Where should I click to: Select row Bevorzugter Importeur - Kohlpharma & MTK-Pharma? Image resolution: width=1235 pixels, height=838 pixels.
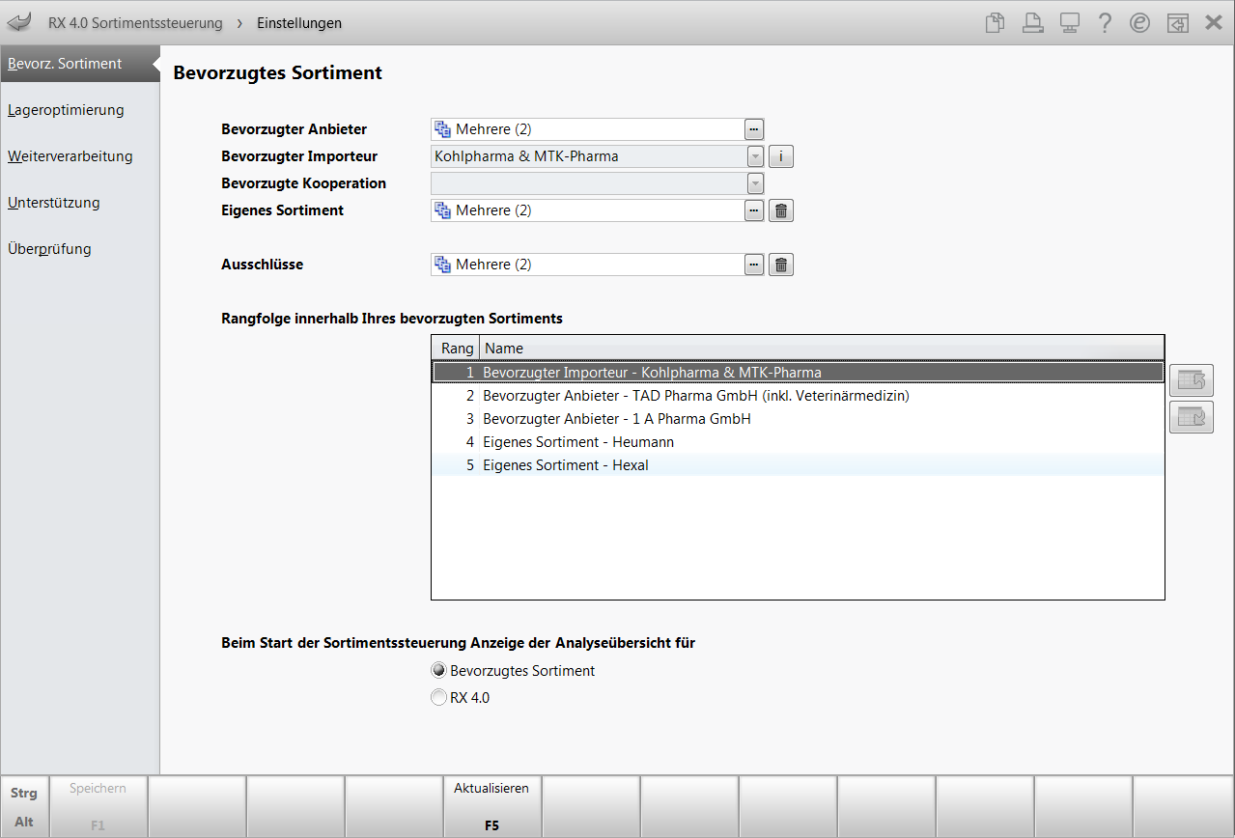click(x=798, y=372)
